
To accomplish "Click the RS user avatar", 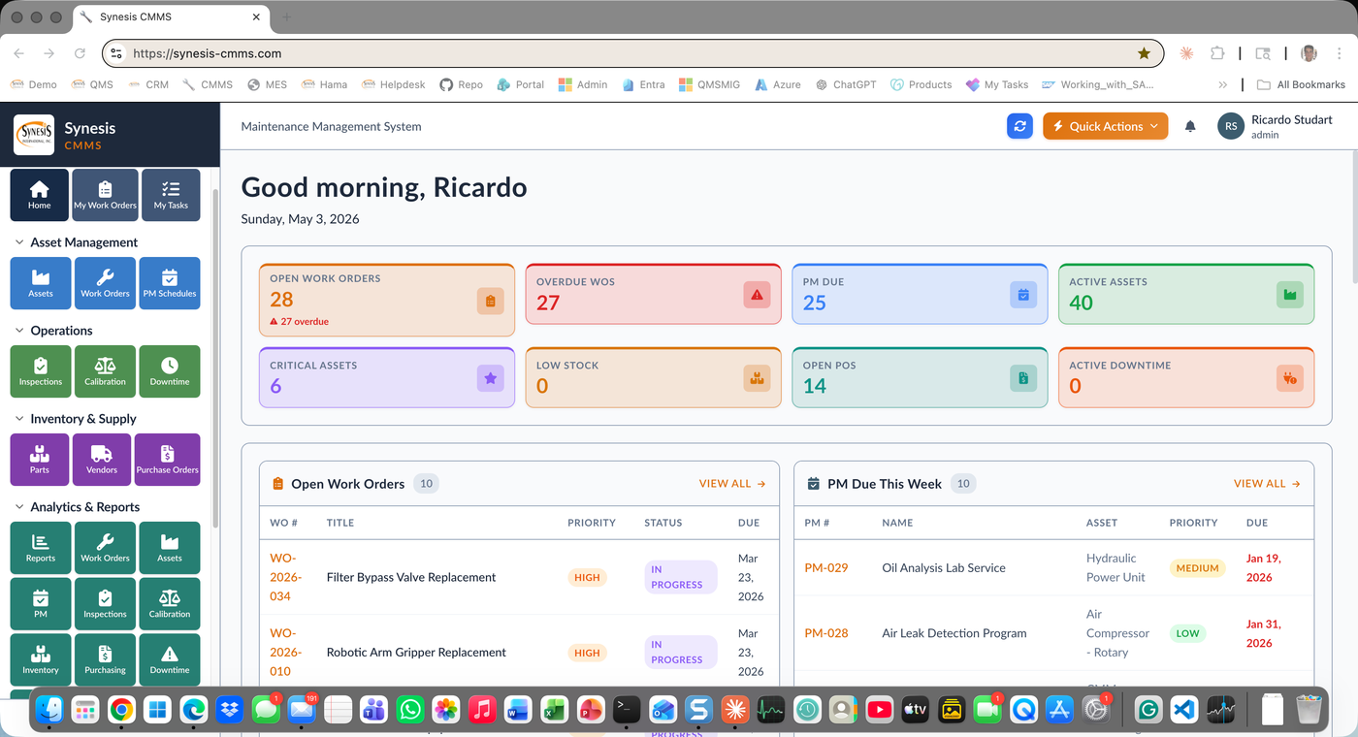I will click(1231, 126).
